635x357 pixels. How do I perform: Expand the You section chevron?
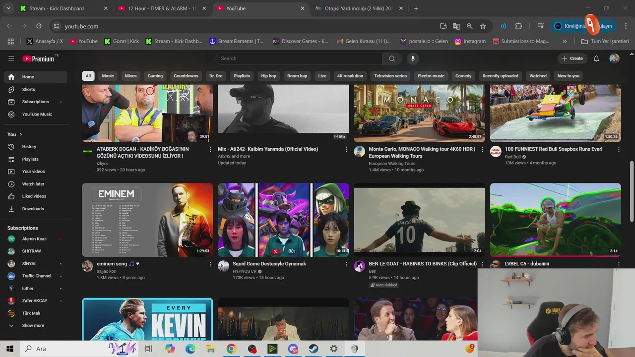pyautogui.click(x=21, y=134)
